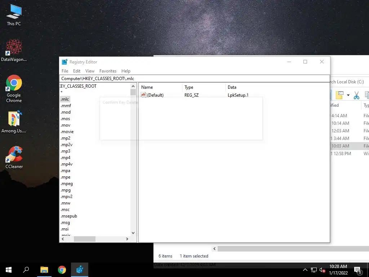This screenshot has height=277, width=369.
Task: Click the (Default) string value icon
Action: 143,95
